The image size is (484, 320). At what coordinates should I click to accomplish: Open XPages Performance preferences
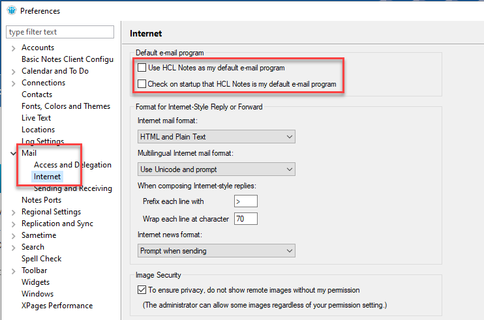(x=57, y=306)
